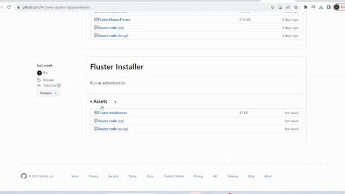Click the 43 KB size of Fluster.Installer.exe
Viewport: 345px width, 194px height.
tap(244, 113)
